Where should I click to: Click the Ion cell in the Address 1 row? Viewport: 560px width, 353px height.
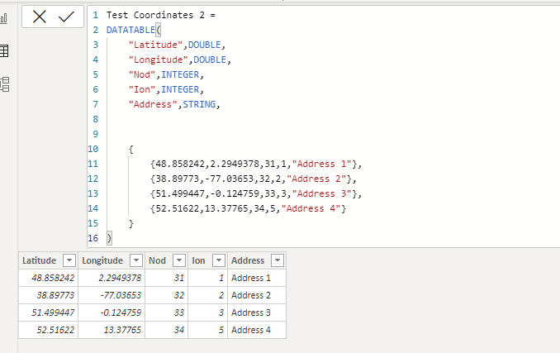208,278
